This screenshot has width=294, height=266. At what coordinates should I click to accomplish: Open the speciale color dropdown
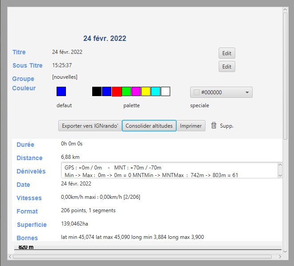pyautogui.click(x=221, y=93)
